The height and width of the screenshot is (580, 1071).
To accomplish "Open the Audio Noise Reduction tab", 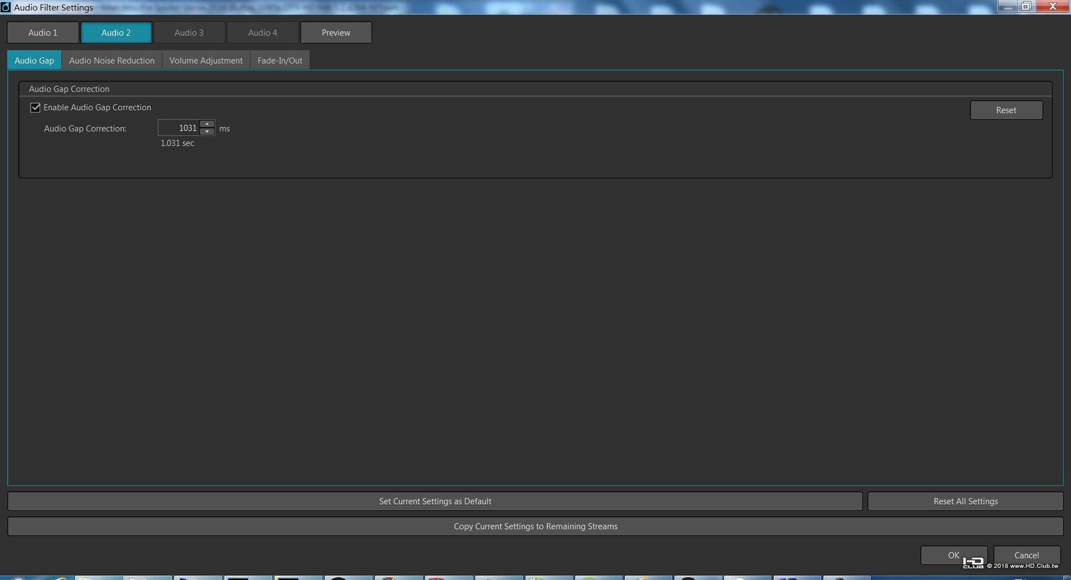I will [x=112, y=60].
